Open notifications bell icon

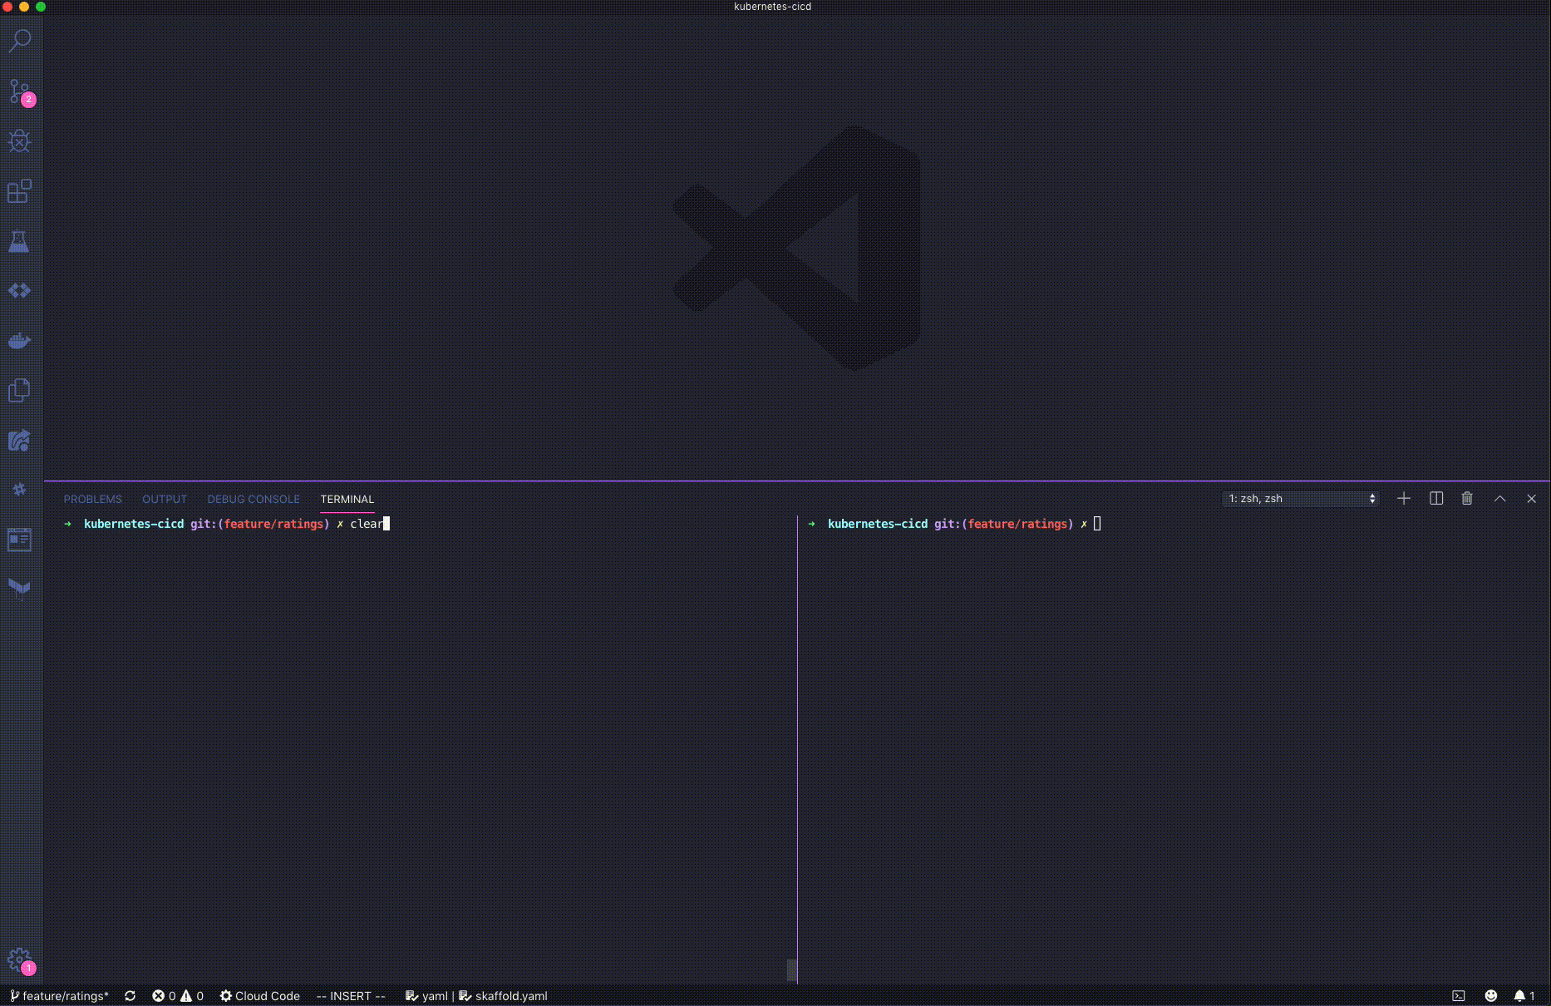tap(1524, 996)
